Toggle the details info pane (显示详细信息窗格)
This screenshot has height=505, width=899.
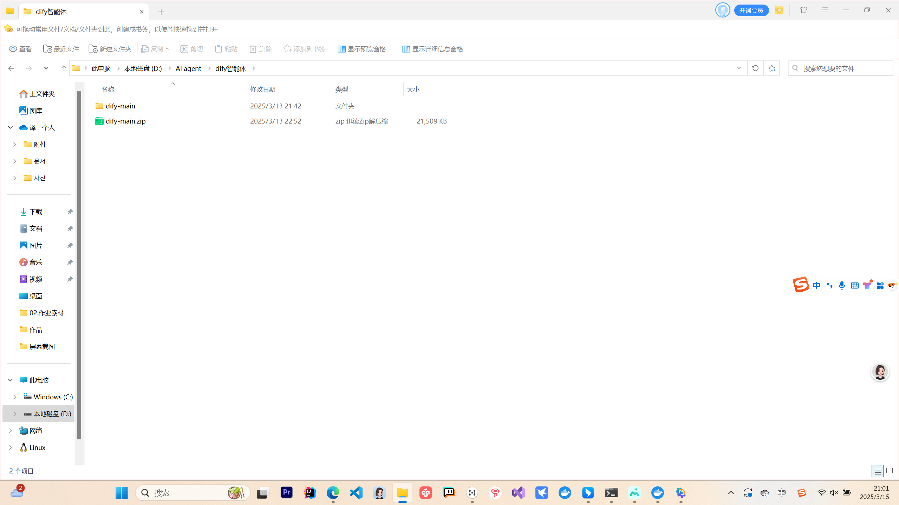(432, 49)
